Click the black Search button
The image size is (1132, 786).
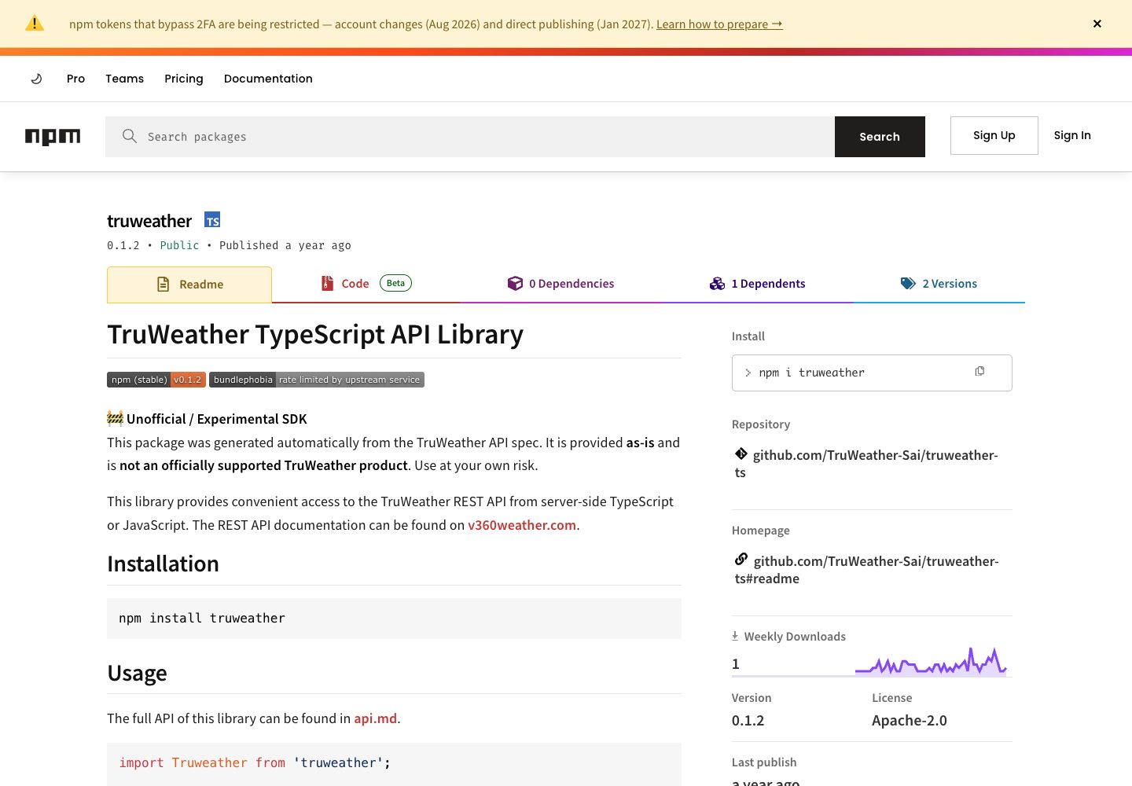click(880, 137)
